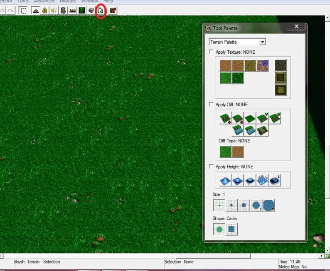Pick the light grass texture tile
Screen dimensions: 330x271
[225, 78]
